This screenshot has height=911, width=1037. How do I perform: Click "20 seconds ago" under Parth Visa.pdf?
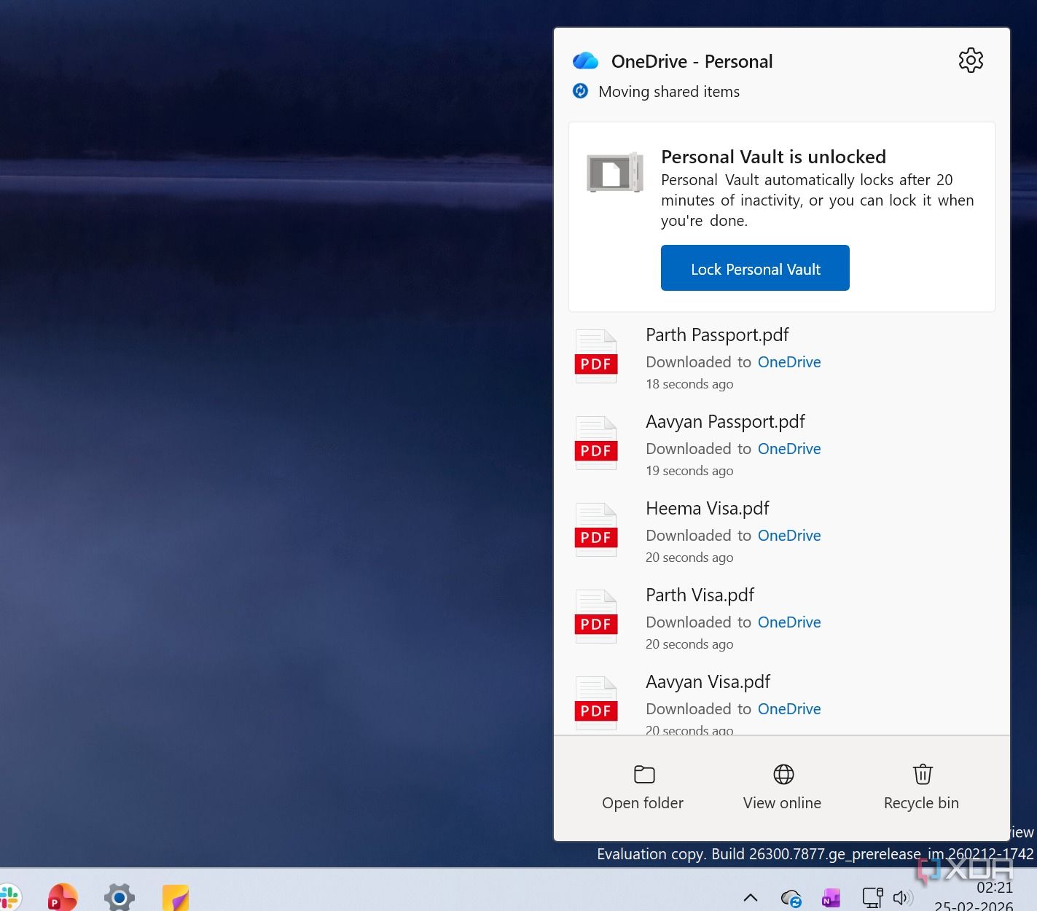click(x=689, y=644)
